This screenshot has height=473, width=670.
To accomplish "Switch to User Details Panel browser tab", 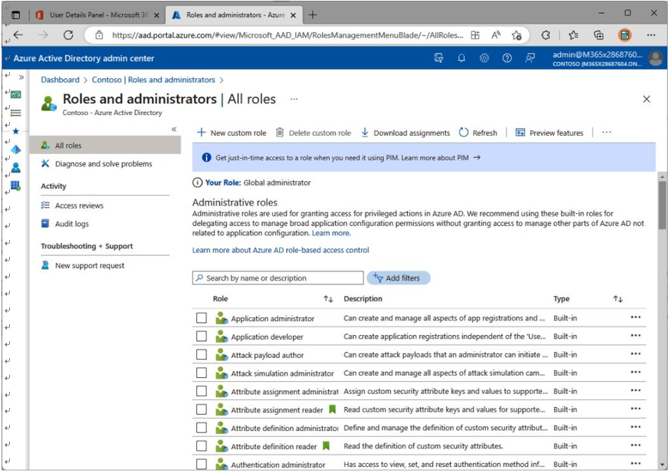I will (97, 15).
